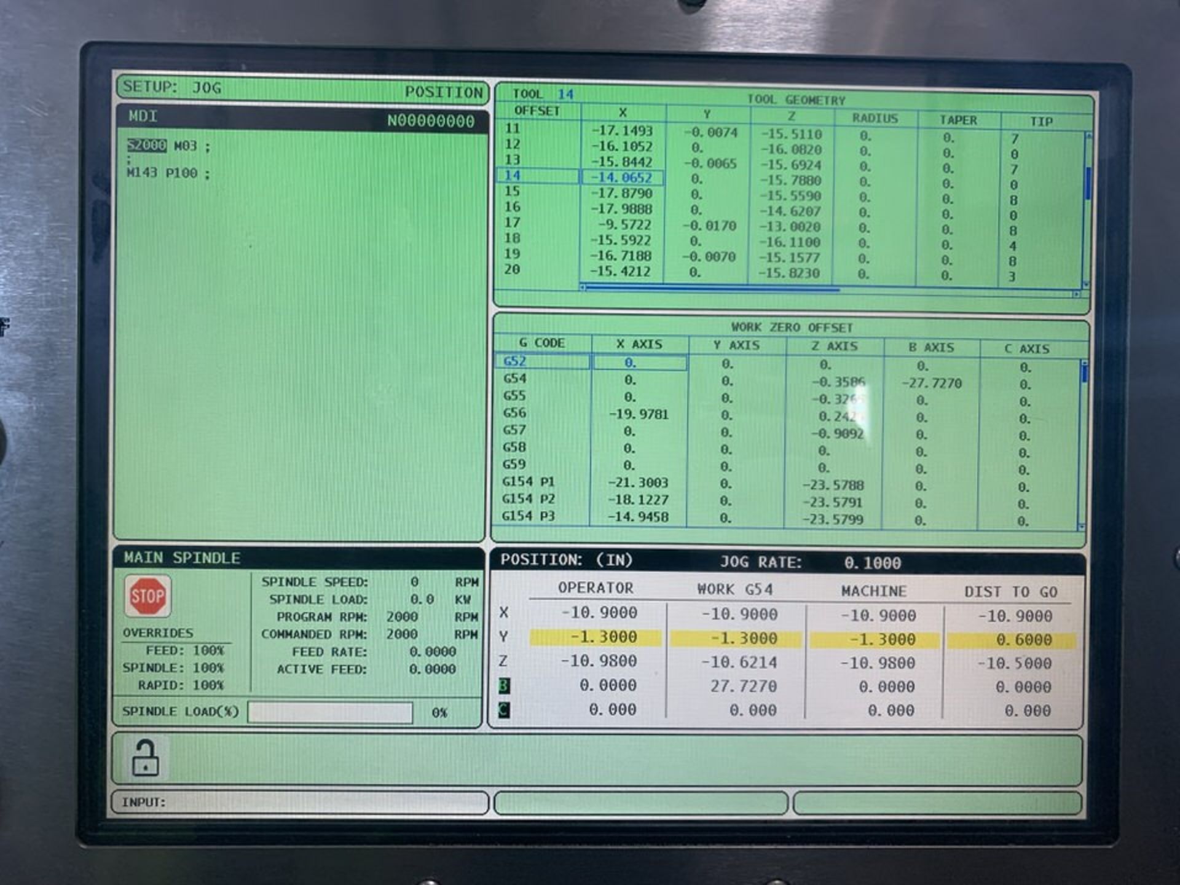
Task: Click the PROGRAM RPM 2000 value
Action: point(402,617)
